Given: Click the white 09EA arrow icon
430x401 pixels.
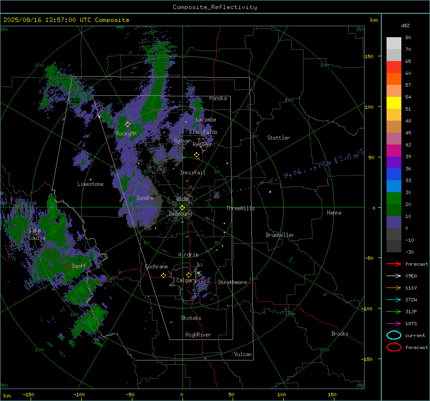Looking at the screenshot, I should [394, 276].
